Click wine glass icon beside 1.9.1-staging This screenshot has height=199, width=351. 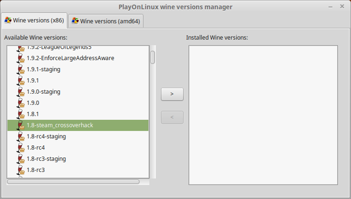tap(21, 69)
